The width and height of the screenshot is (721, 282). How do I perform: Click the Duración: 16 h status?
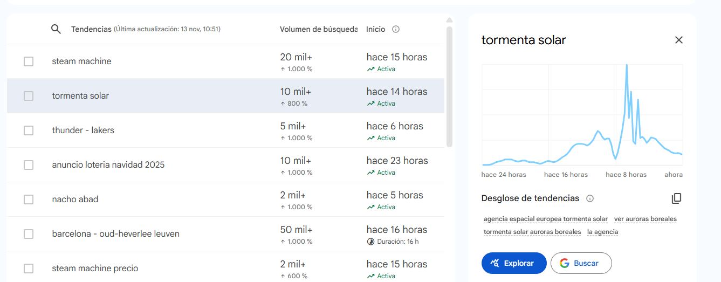(x=393, y=242)
